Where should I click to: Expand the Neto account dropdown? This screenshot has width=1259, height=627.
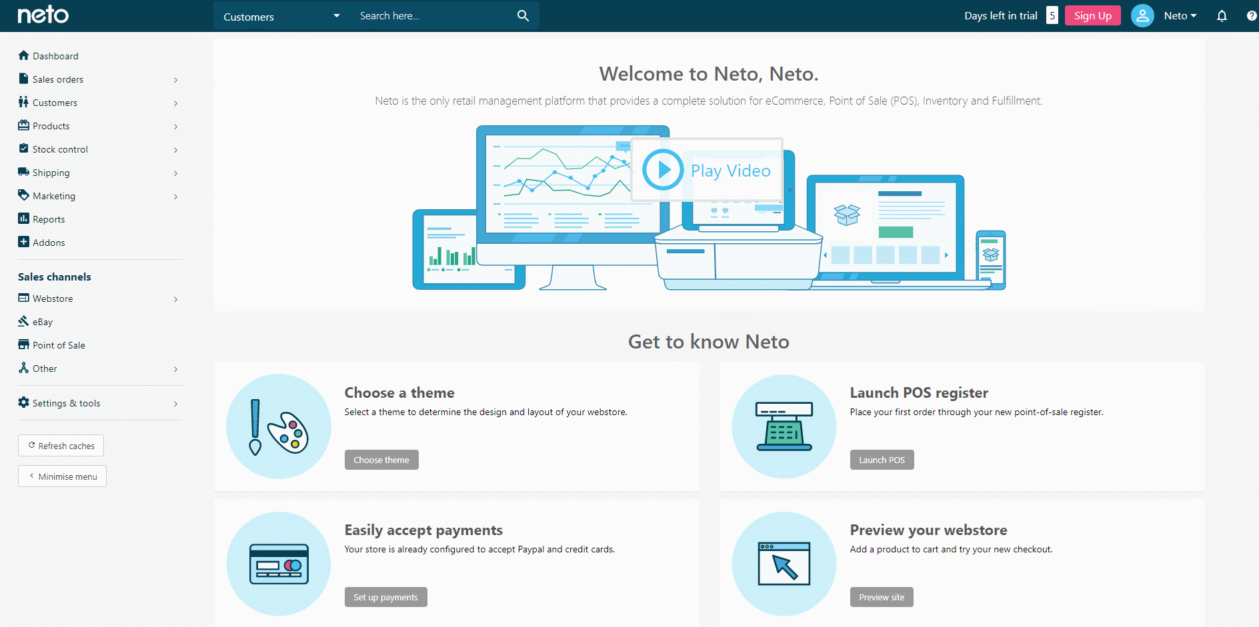click(1180, 16)
